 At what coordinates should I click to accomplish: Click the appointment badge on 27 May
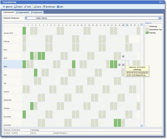click(x=123, y=64)
